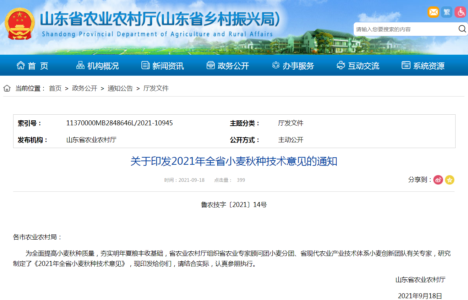
Task: Open 系统资源 navigation menu
Action: [429, 66]
